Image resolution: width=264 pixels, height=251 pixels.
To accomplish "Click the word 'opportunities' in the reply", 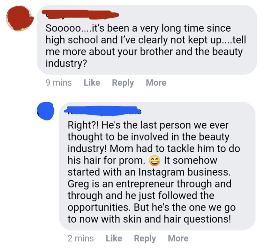I will click(x=99, y=208).
